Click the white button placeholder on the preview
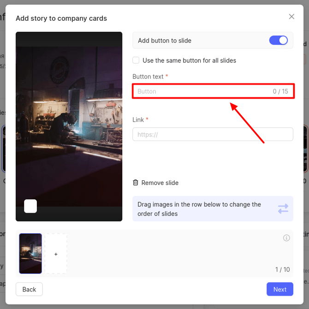Image resolution: width=309 pixels, height=309 pixels. (30, 206)
